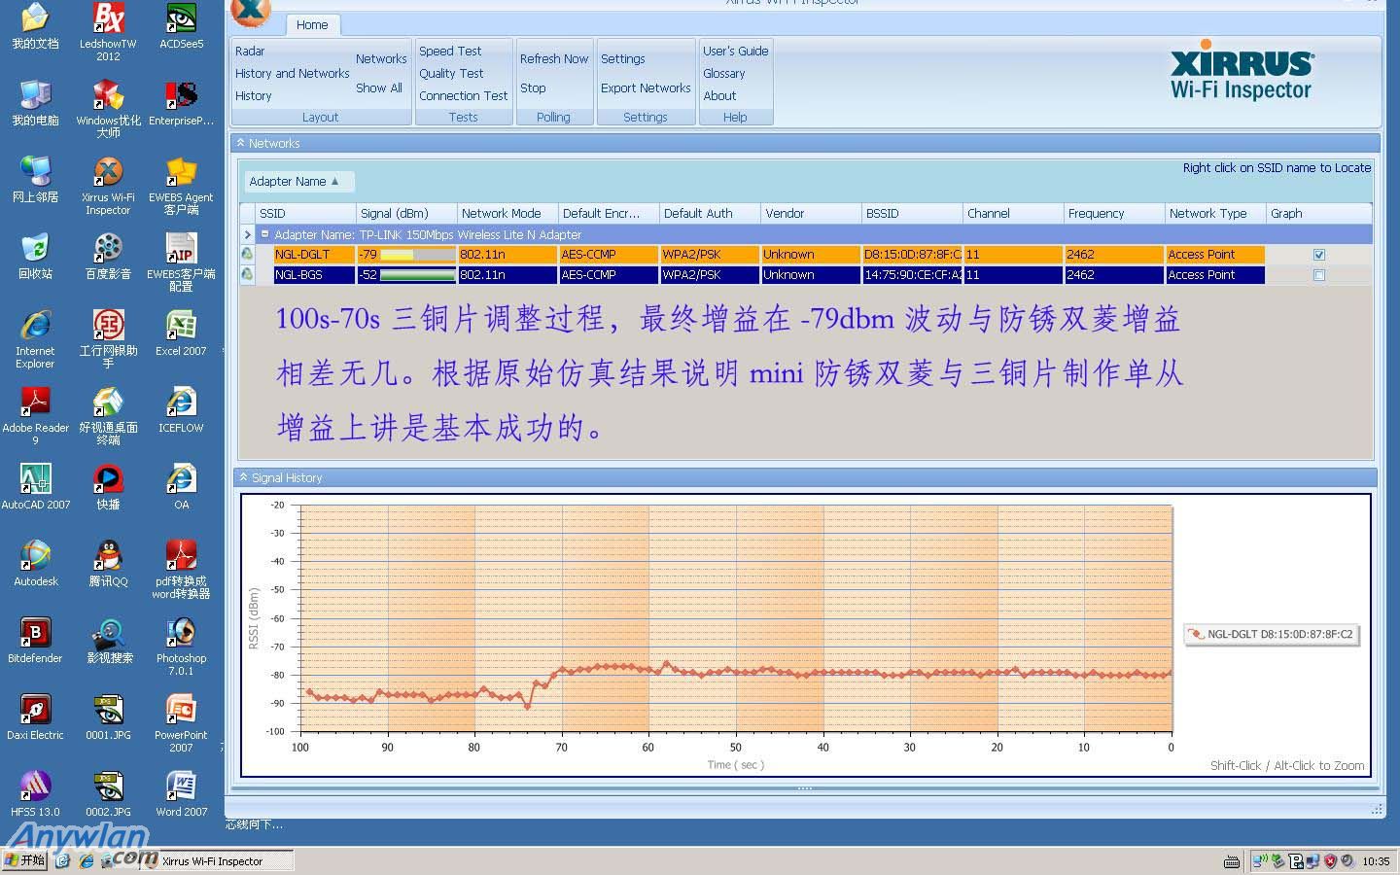This screenshot has height=875, width=1400.
Task: Switch to the Home ribbon tab
Action: click(x=312, y=24)
